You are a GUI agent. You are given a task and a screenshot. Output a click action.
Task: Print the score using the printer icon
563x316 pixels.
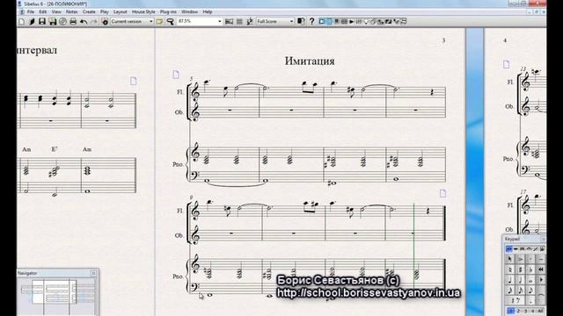(73, 21)
